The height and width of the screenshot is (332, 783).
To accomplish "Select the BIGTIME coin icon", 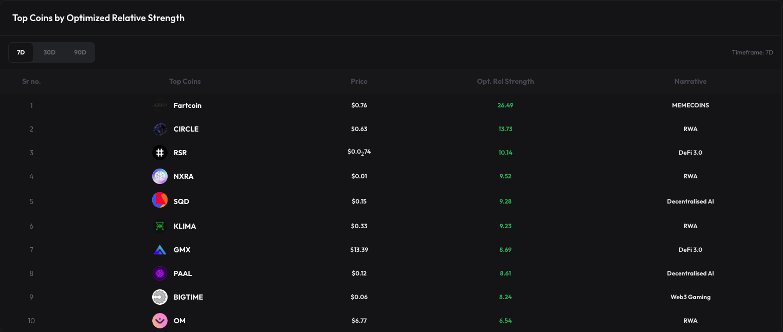I will pyautogui.click(x=160, y=297).
